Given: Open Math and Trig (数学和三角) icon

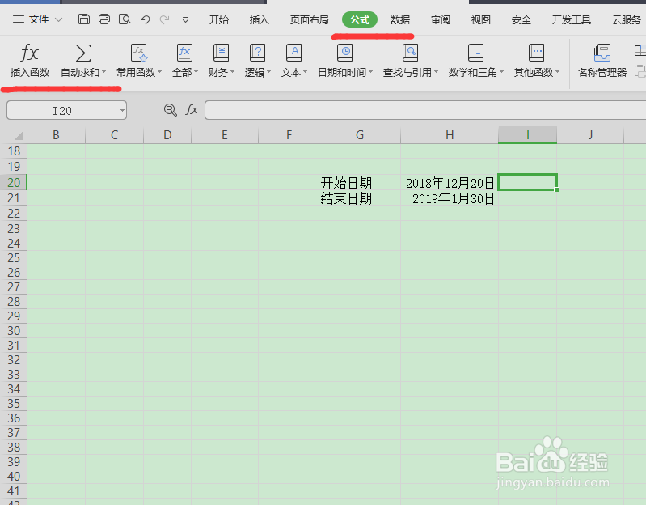Looking at the screenshot, I should [x=475, y=53].
